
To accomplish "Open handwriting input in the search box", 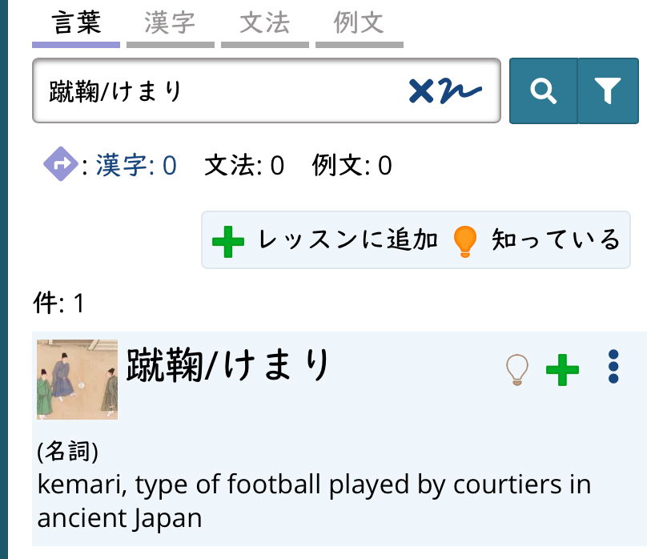I will pyautogui.click(x=460, y=91).
